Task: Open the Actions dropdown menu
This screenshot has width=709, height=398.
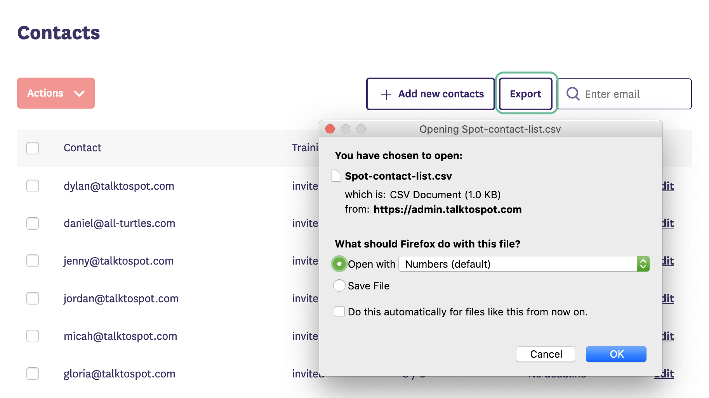Action: tap(56, 93)
